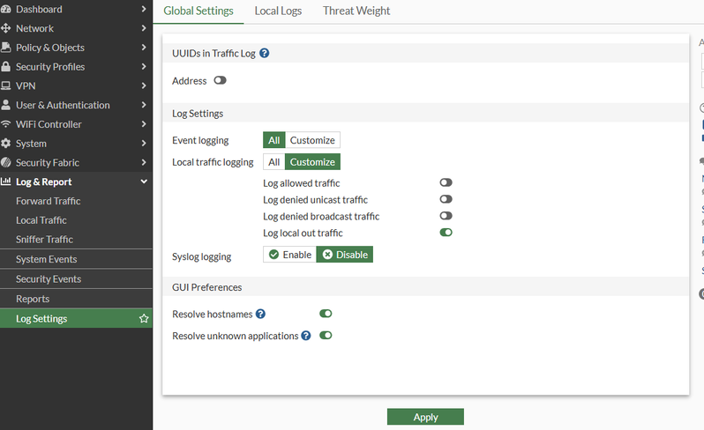This screenshot has height=430, width=704.
Task: Enable Log allowed traffic switch
Action: point(446,183)
